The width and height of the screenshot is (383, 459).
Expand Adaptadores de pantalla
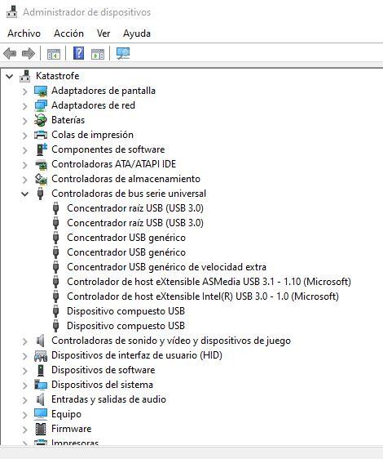point(24,91)
